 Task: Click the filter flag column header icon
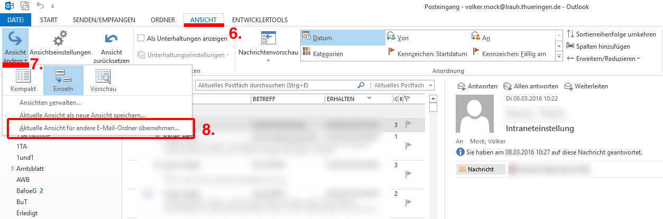(407, 99)
